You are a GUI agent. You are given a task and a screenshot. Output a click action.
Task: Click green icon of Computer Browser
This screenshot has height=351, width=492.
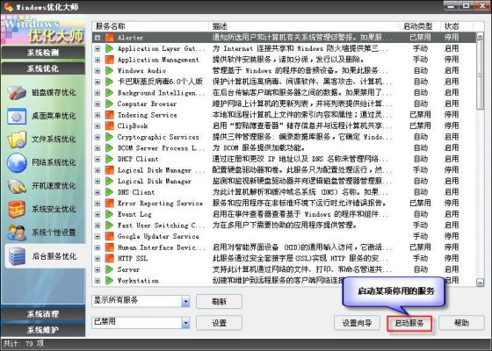pyautogui.click(x=110, y=104)
